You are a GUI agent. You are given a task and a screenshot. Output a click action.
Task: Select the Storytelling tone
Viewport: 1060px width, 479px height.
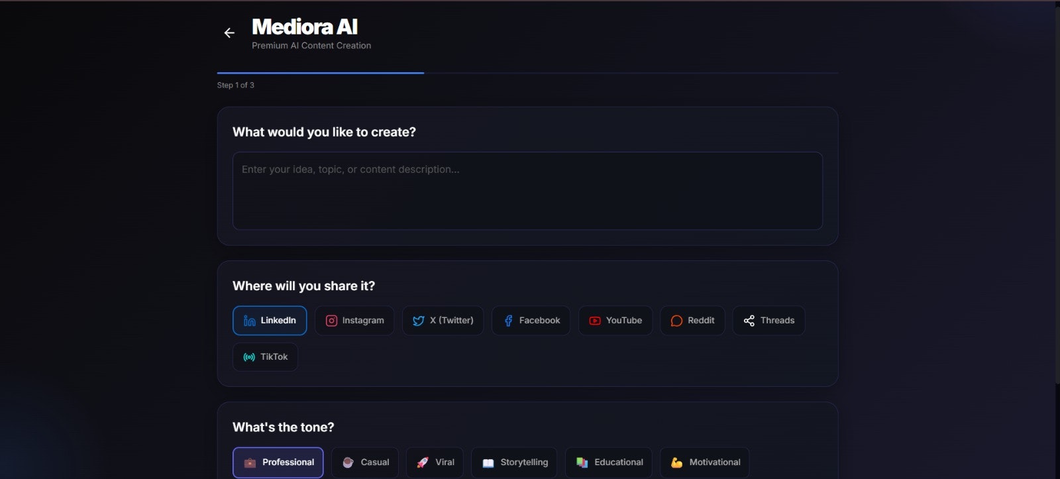pyautogui.click(x=514, y=462)
